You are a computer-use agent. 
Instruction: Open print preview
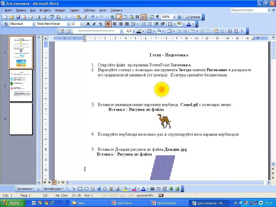(x=44, y=17)
